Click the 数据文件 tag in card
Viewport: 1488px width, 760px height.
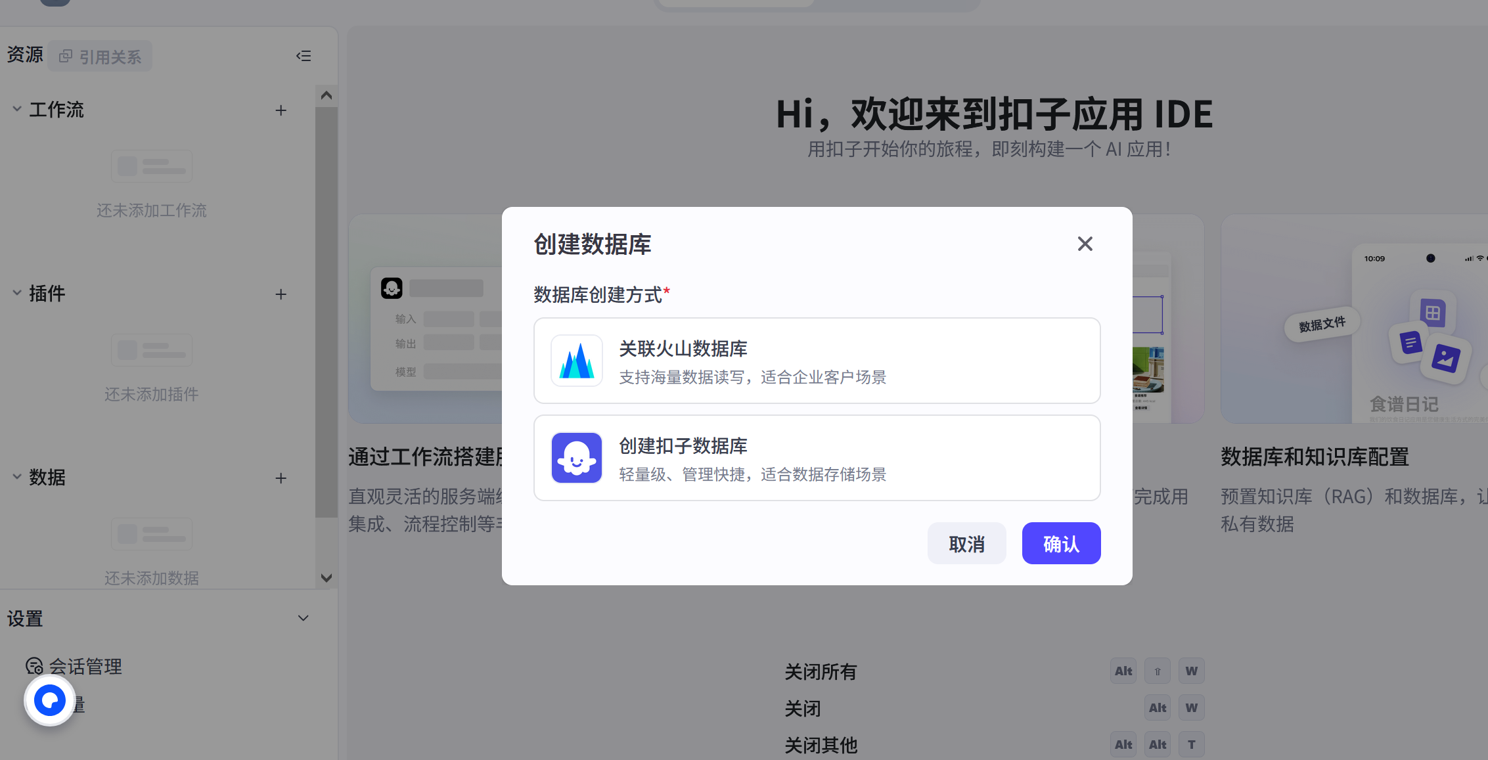[1322, 324]
